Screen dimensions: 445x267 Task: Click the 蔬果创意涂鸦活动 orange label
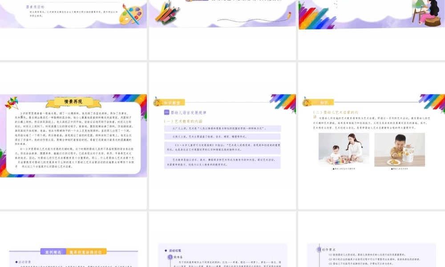coord(86,252)
